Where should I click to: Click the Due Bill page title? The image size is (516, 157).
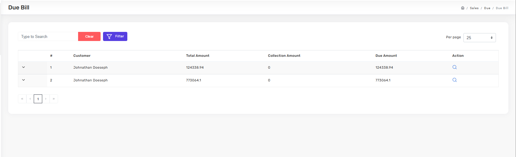(19, 8)
